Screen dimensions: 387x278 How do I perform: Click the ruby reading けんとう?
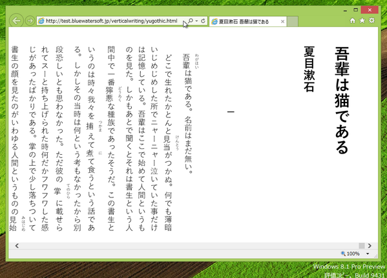click(x=177, y=143)
